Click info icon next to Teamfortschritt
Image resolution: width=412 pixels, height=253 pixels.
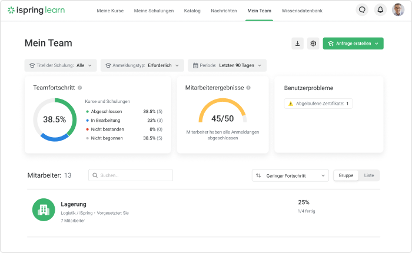click(x=79, y=88)
